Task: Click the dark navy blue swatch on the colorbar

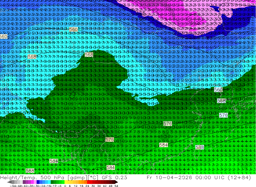Action: [x=38, y=182]
